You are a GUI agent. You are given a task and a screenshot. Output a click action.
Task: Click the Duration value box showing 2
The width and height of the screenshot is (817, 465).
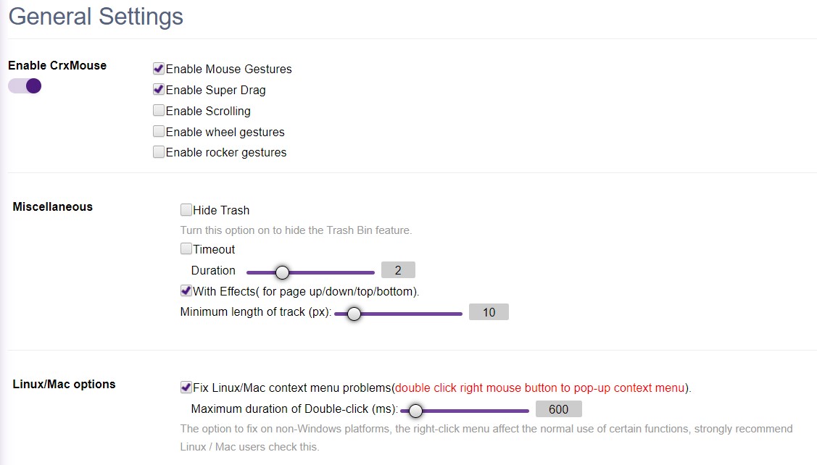397,269
